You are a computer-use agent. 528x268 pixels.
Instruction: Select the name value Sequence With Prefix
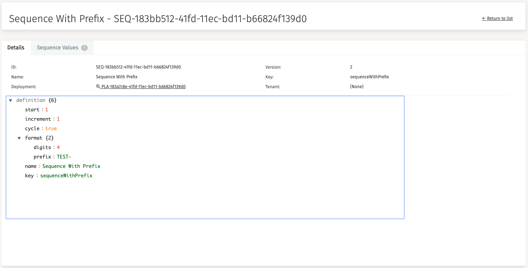71,166
